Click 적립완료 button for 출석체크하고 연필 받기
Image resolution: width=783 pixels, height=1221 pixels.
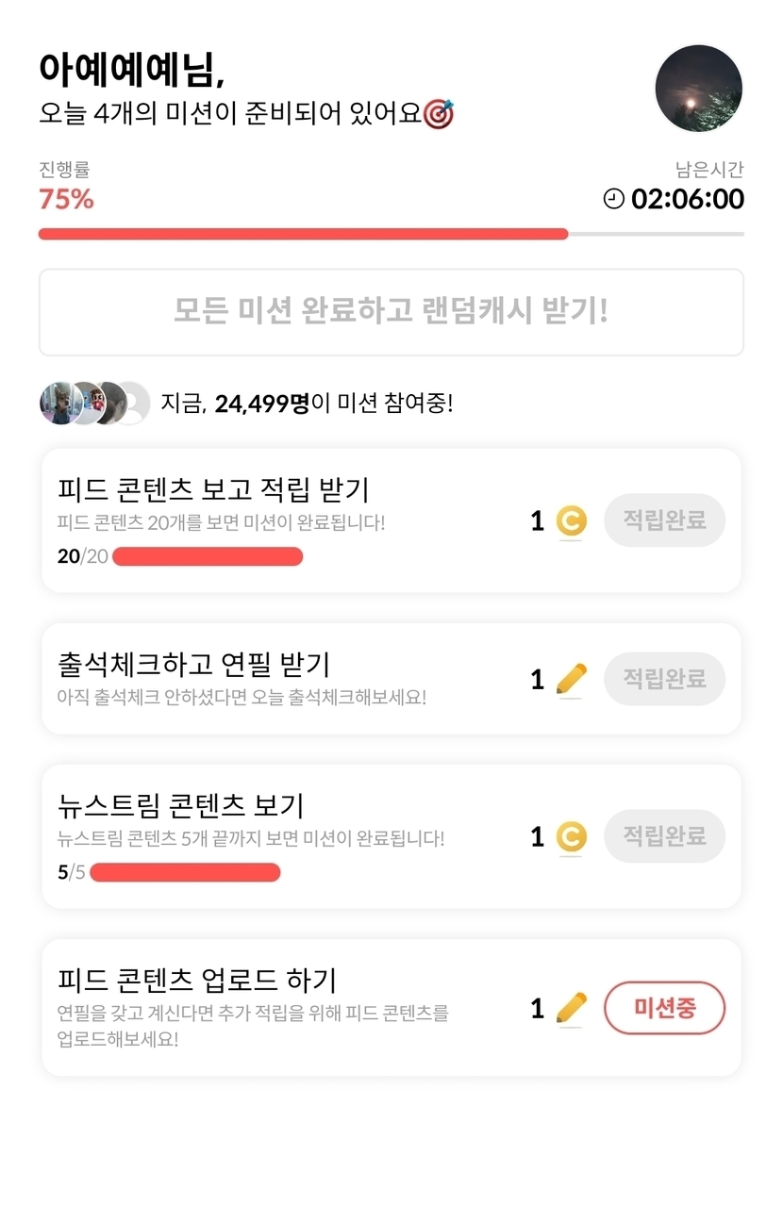[x=664, y=679]
